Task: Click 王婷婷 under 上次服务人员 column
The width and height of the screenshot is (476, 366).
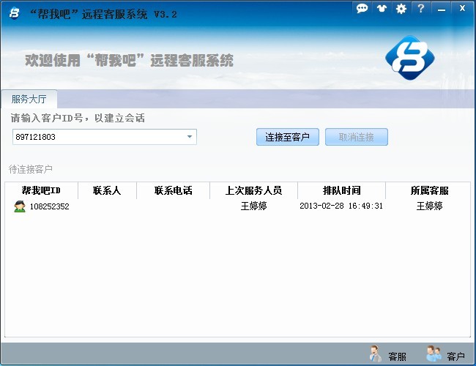Action: pos(253,206)
